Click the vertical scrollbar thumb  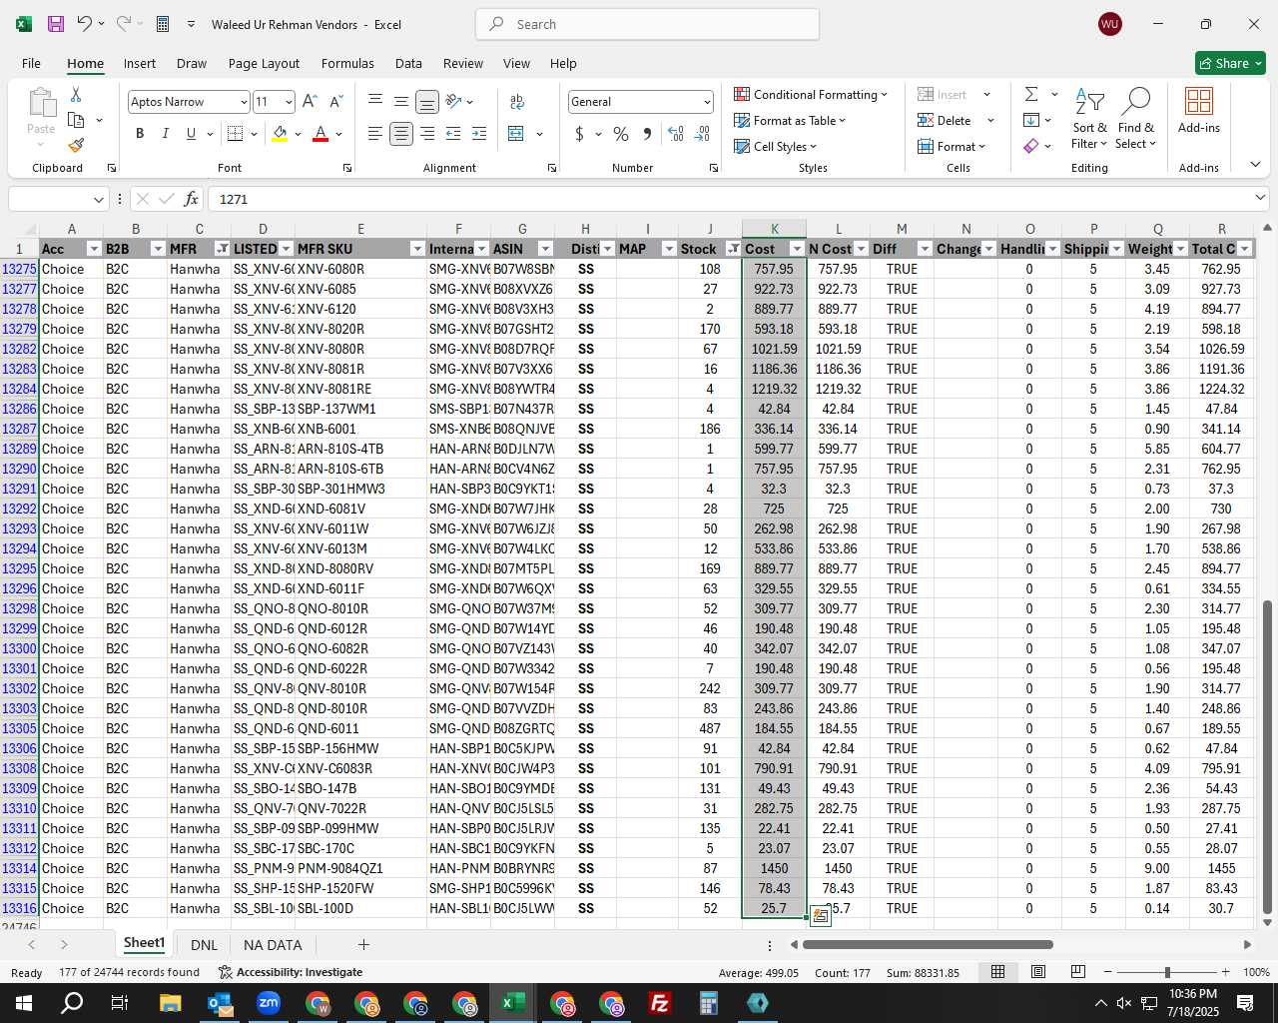[x=1268, y=757]
